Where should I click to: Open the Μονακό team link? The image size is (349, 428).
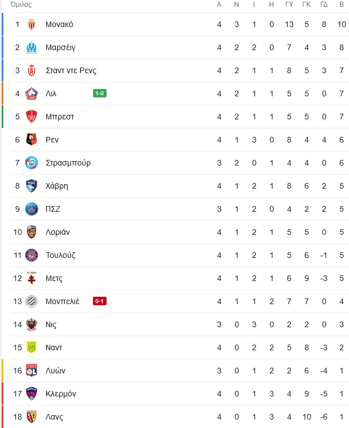(x=59, y=24)
